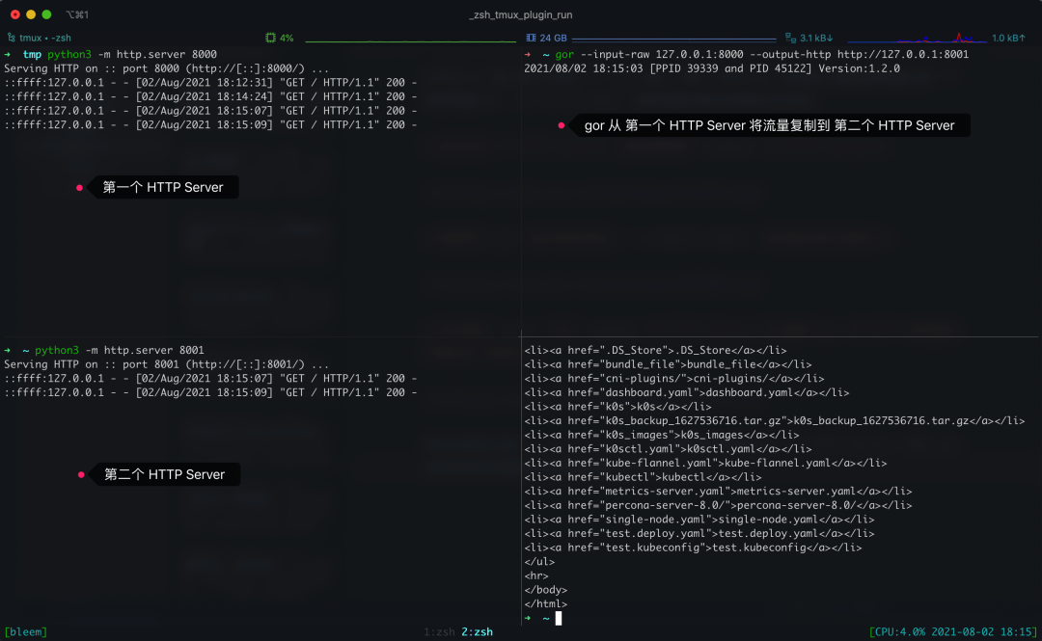Select the 18:15:09 log line in port 8000 pane
1042x641 pixels.
(x=210, y=125)
